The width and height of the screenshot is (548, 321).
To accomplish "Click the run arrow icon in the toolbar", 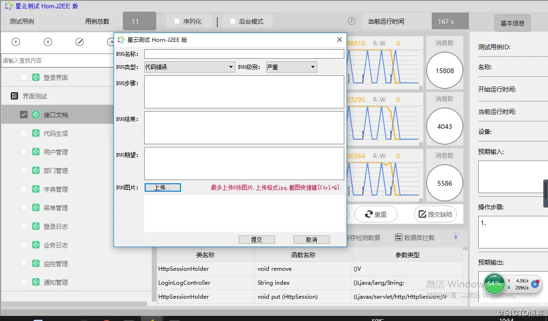I will [x=110, y=42].
